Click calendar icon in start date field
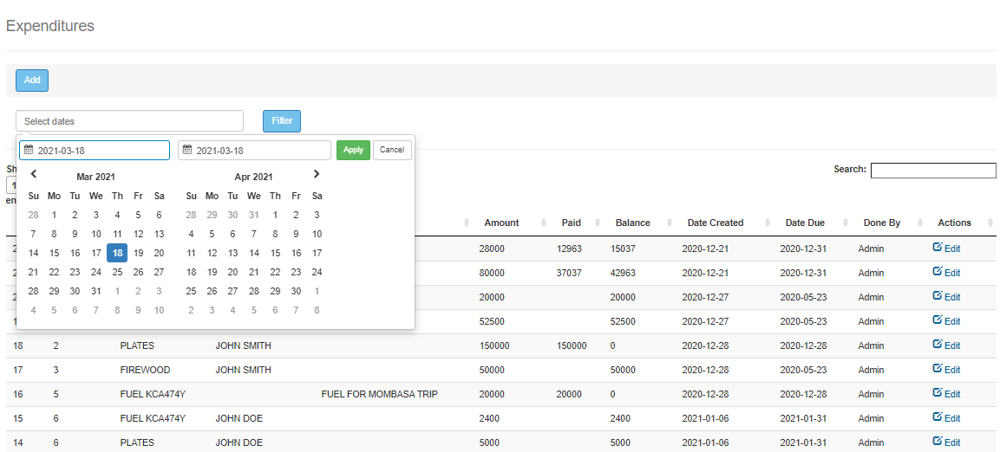The height and width of the screenshot is (452, 1000). pos(29,151)
